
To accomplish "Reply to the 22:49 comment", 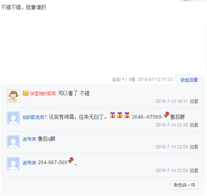I will [x=194, y=125].
